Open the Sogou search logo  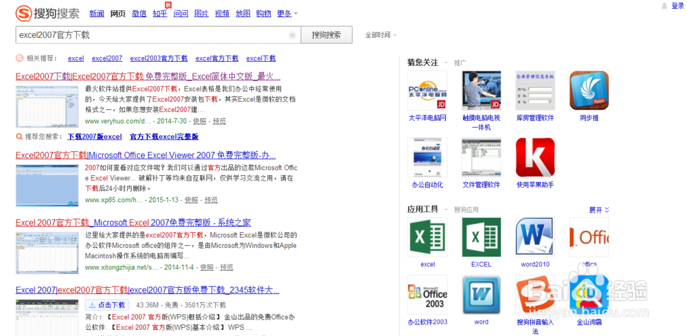point(47,13)
